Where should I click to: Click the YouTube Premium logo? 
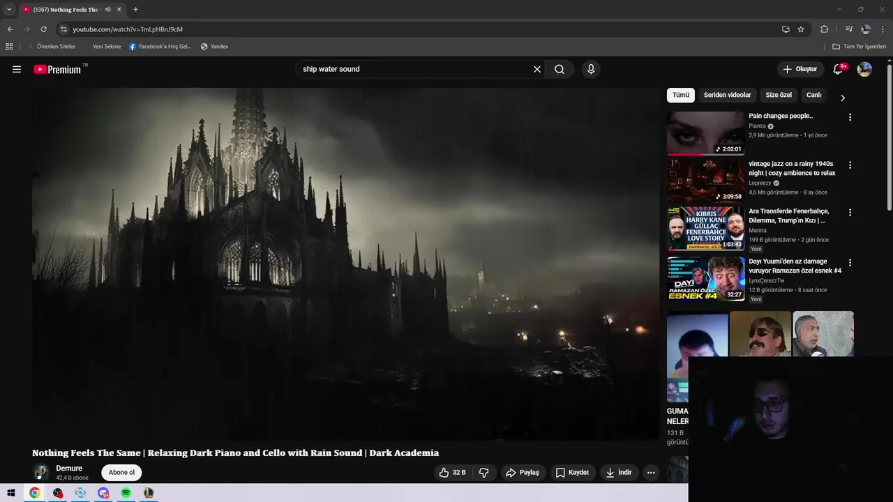[57, 69]
